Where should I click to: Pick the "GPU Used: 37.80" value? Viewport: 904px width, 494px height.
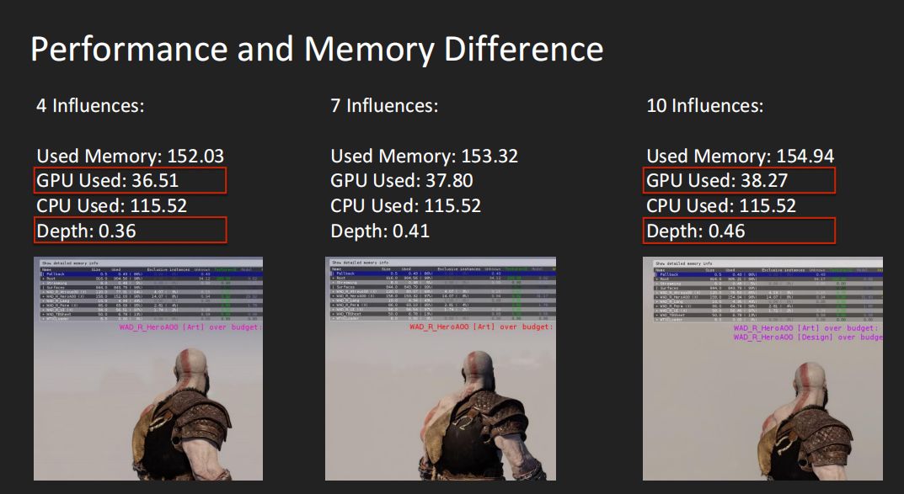[x=401, y=181]
